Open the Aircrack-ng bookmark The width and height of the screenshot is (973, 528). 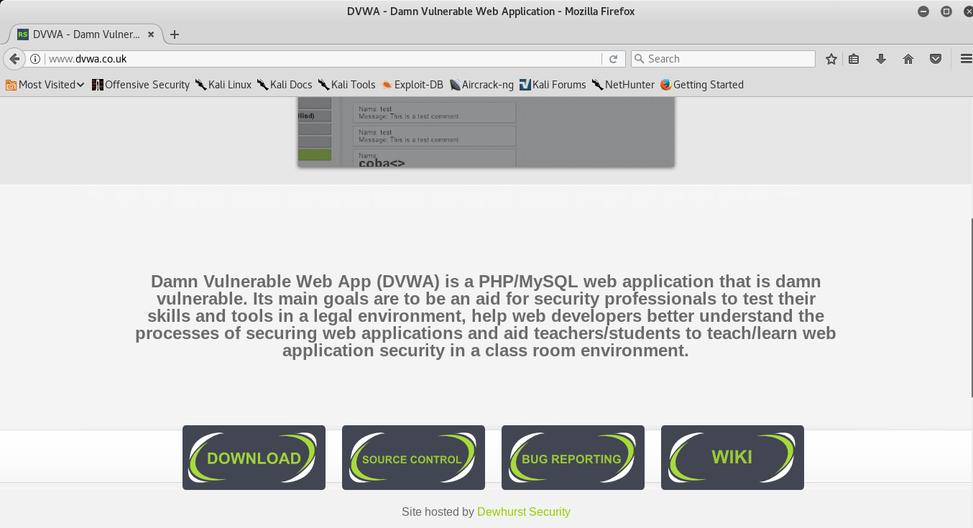481,85
